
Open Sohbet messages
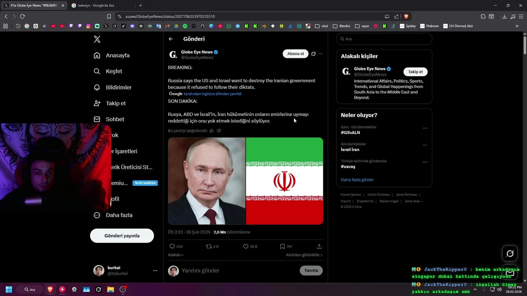pyautogui.click(x=109, y=119)
